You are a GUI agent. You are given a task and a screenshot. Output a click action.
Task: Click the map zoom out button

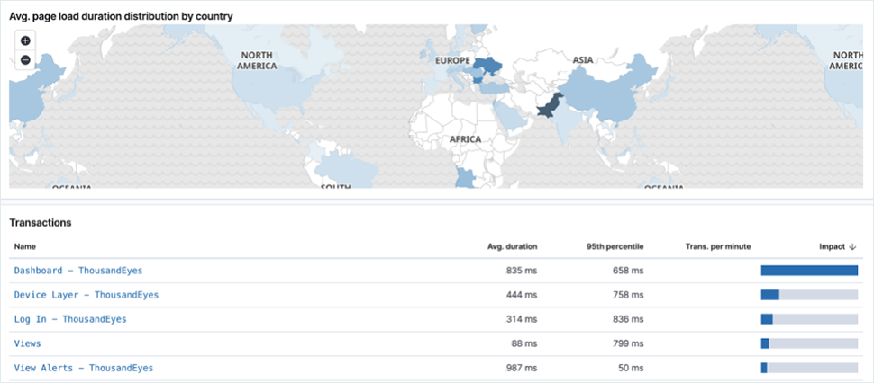point(25,59)
